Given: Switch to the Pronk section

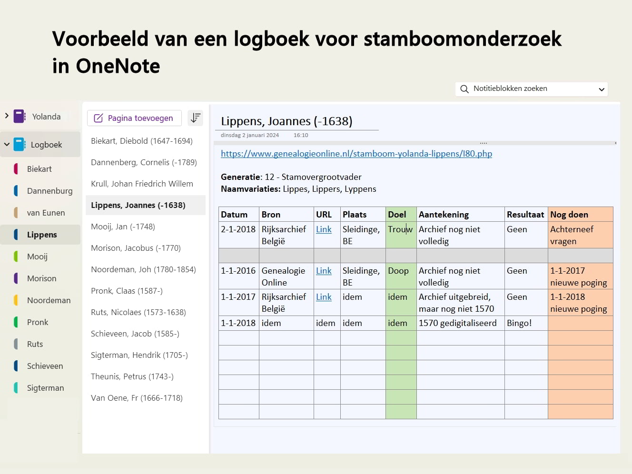Looking at the screenshot, I should point(38,322).
